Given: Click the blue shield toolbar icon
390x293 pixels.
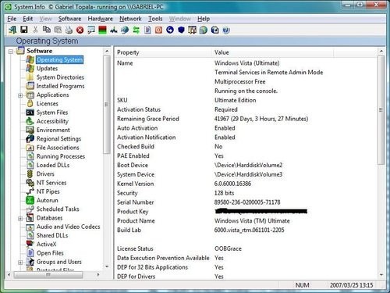Looking at the screenshot, I should tap(181, 30).
